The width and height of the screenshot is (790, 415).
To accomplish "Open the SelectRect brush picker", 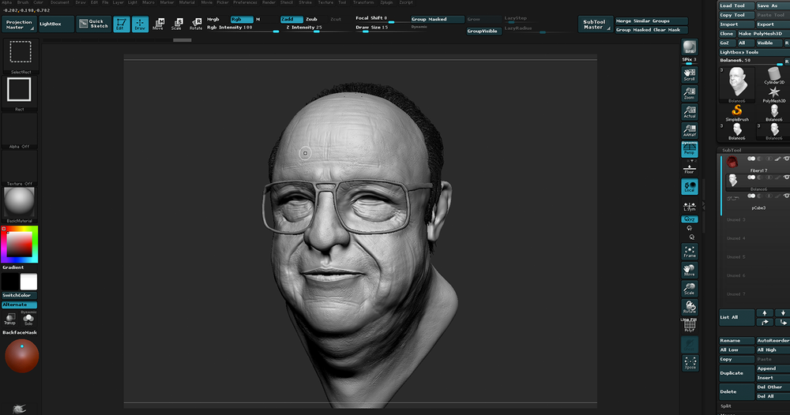I will click(21, 55).
